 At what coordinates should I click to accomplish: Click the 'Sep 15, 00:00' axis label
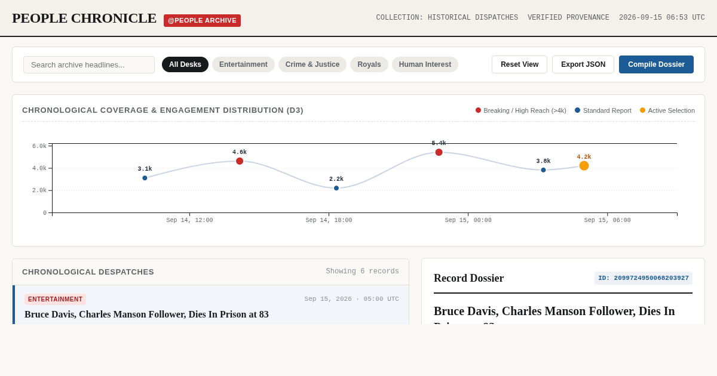pyautogui.click(x=468, y=220)
